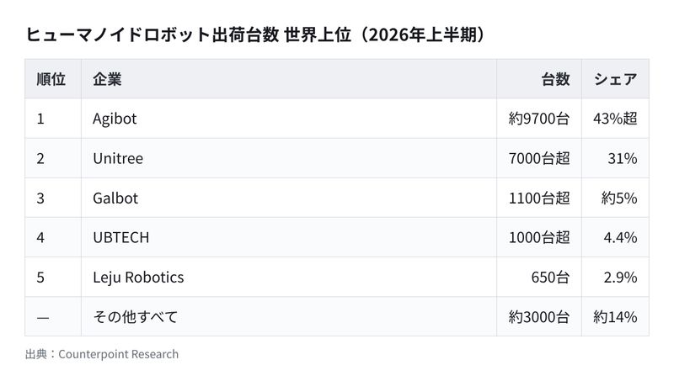Click the Counterpoint Research source text
This screenshot has height=381, width=674.
click(118, 354)
